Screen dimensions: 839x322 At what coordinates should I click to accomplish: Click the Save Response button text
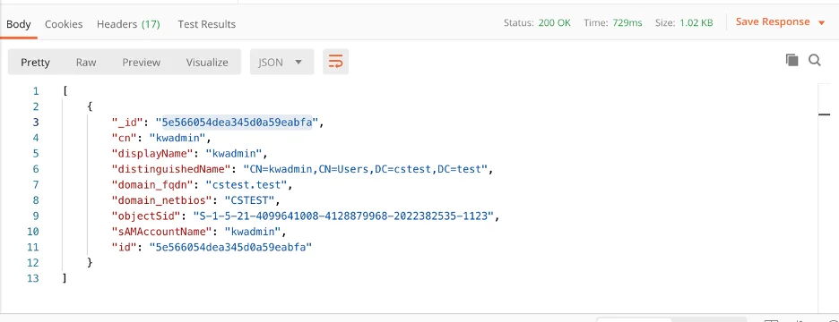tap(773, 21)
